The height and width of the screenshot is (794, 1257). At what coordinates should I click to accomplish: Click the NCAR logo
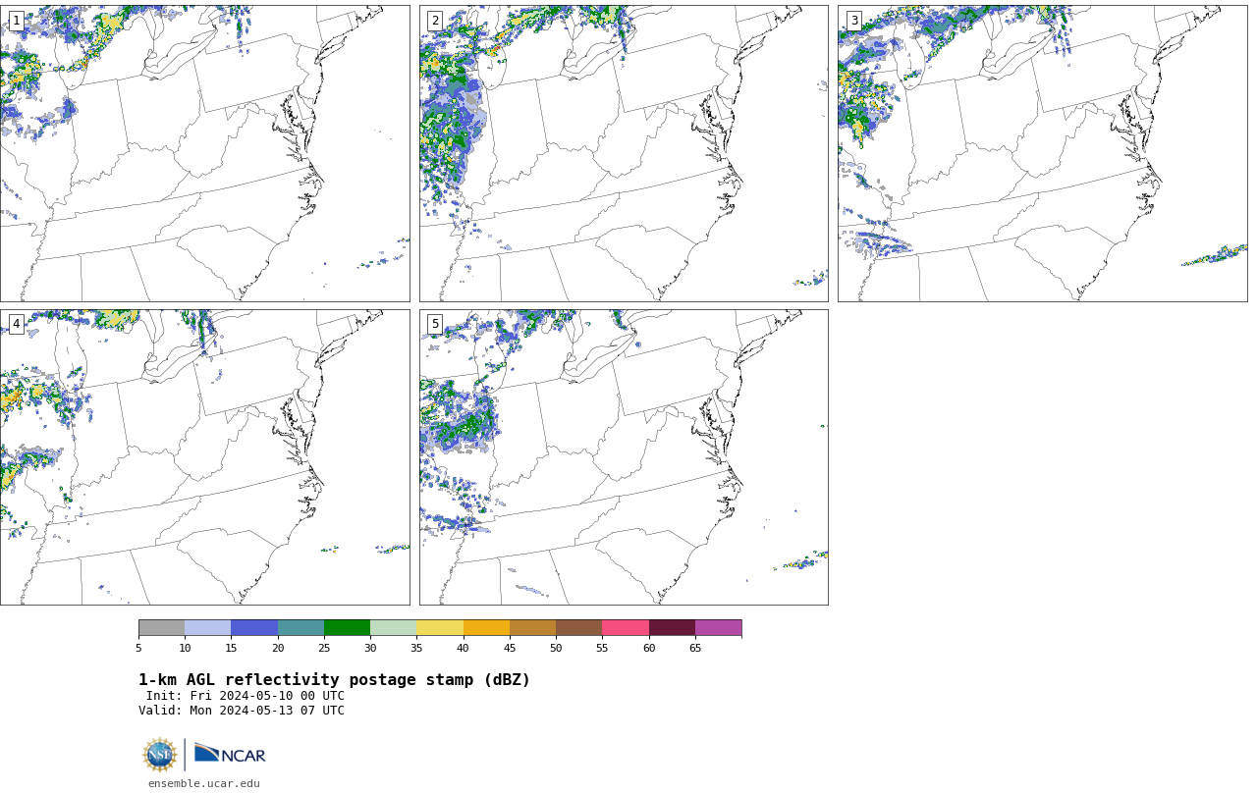point(230,754)
